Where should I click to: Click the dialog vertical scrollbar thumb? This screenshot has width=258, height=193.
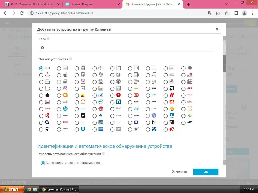(x=224, y=64)
